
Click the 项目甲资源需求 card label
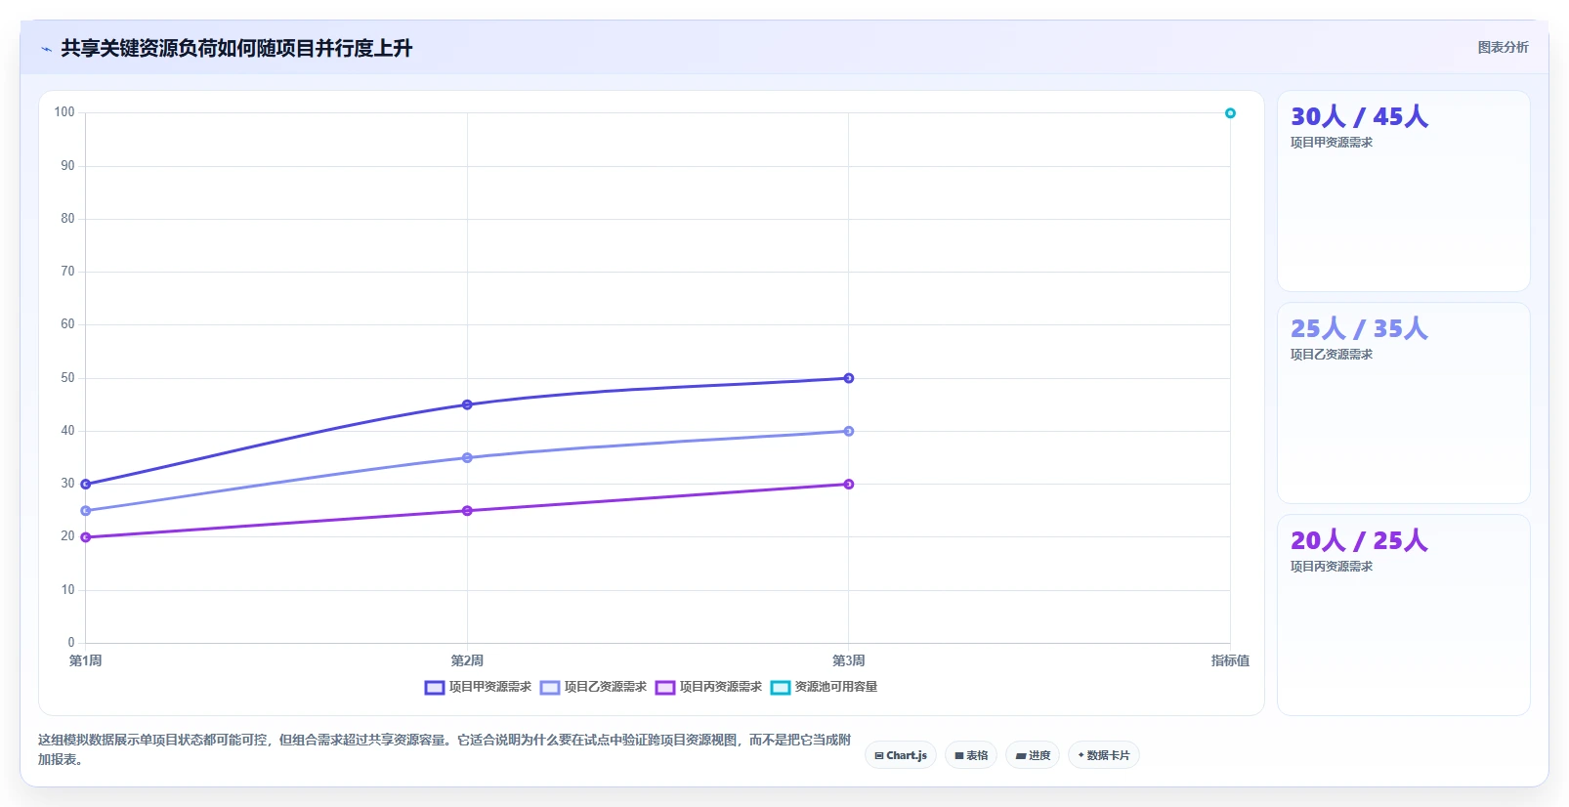pyautogui.click(x=1332, y=143)
